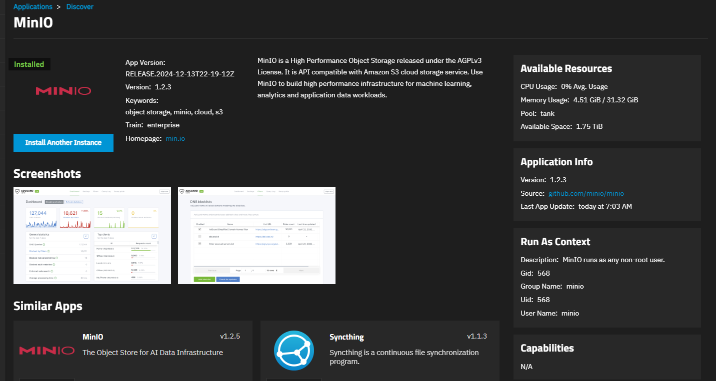This screenshot has width=716, height=381.
Task: Click the CPU Usage '0% Avg. Usage' value
Action: [584, 86]
